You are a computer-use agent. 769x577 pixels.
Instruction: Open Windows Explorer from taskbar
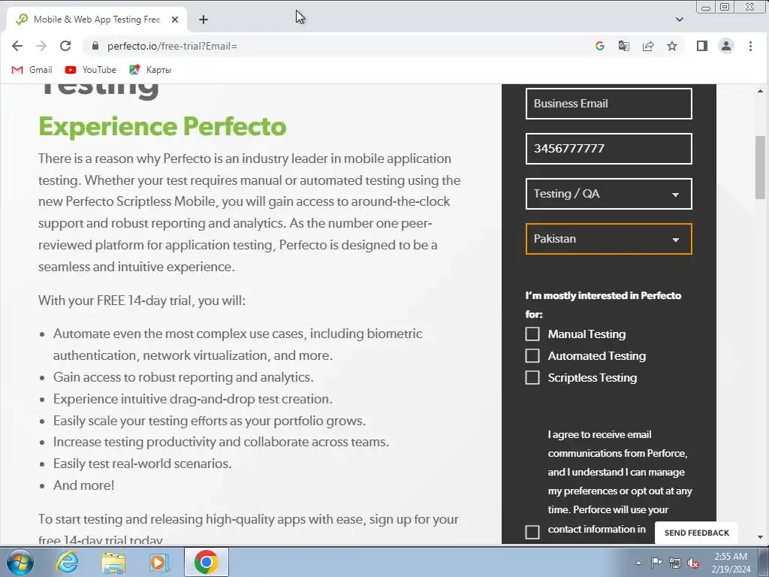pyautogui.click(x=113, y=562)
